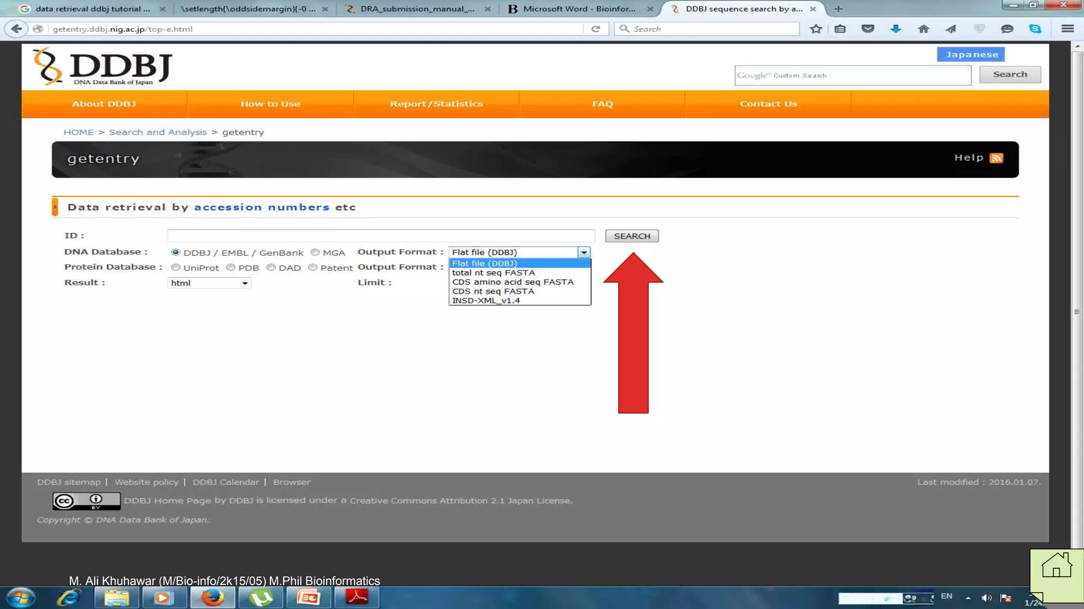Choose CDS amino acid seq FASTA option
1084x609 pixels.
coord(512,282)
